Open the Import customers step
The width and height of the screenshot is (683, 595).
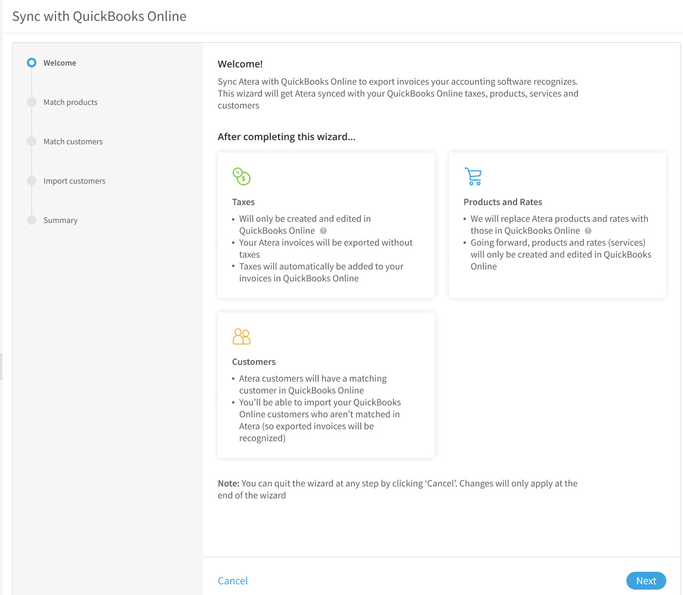pyautogui.click(x=75, y=181)
